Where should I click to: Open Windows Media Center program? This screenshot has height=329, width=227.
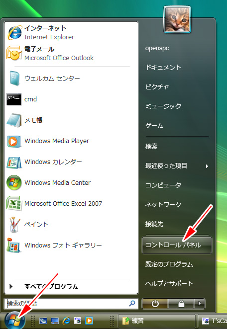71,183
